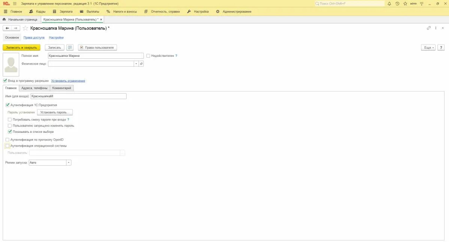Click the search field Поиск Ctrl+Shift+F
This screenshot has height=242, width=449.
349,4
